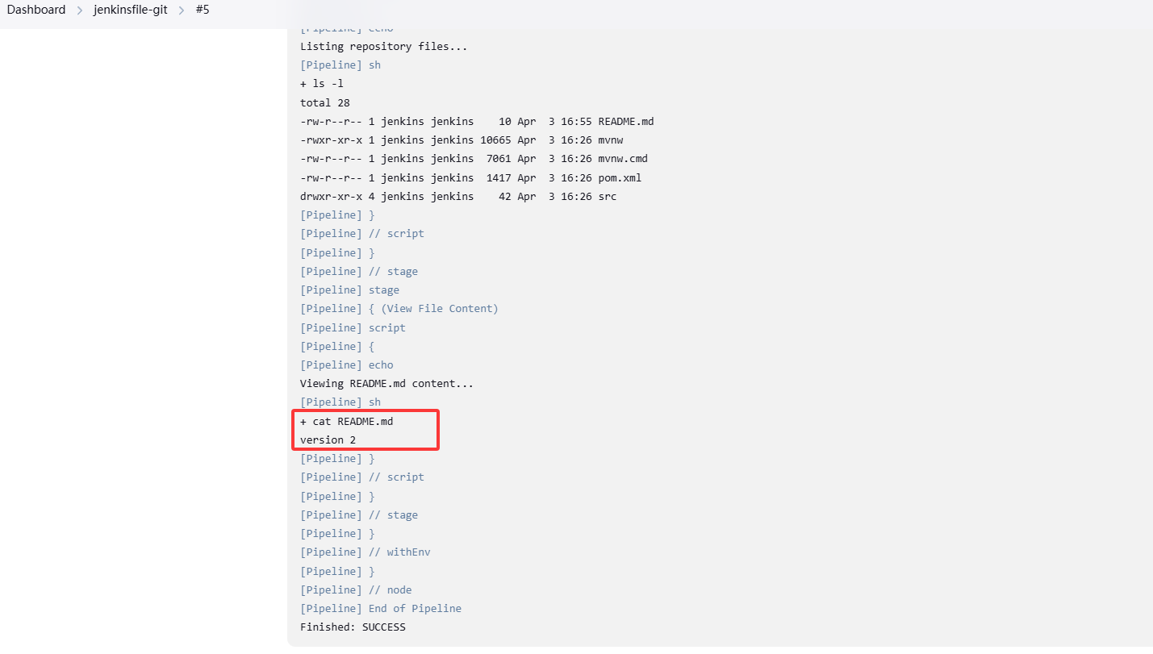Viewport: 1153px width, 654px height.
Task: Click the mvnw.cmd file listing row
Action: (x=473, y=159)
